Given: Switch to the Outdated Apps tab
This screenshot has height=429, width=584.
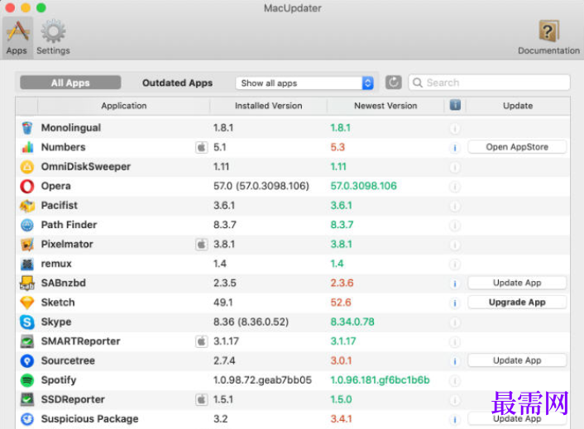Looking at the screenshot, I should pos(177,83).
